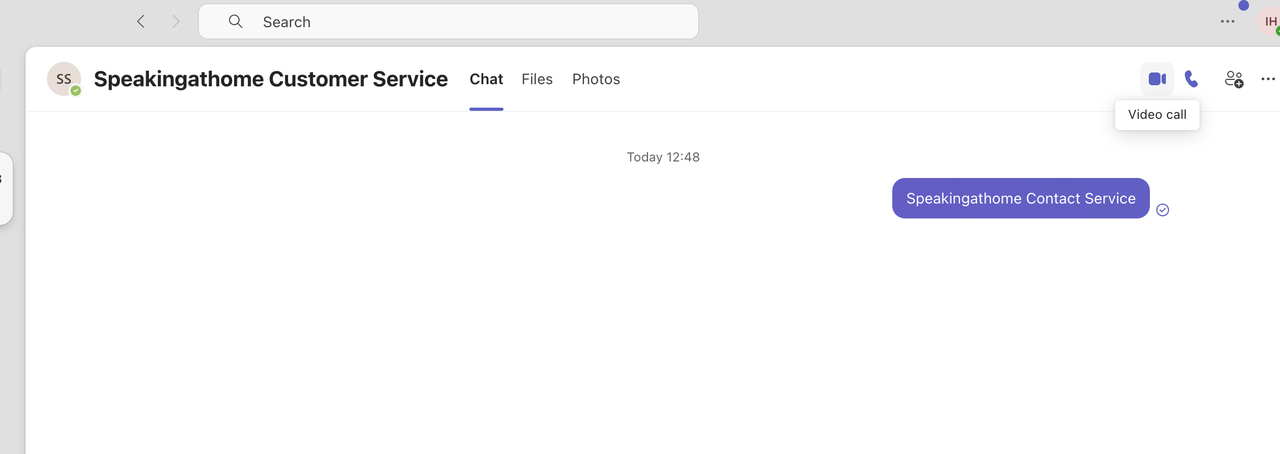Viewport: 1280px width, 454px height.
Task: Open more chat options ellipsis
Action: pyautogui.click(x=1268, y=79)
